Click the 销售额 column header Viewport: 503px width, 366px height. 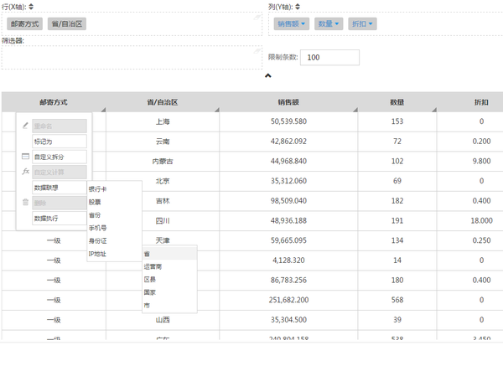click(x=288, y=102)
